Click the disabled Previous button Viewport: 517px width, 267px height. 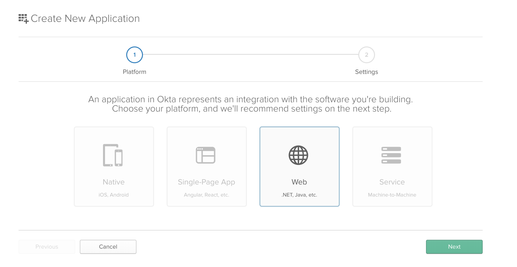pyautogui.click(x=47, y=247)
